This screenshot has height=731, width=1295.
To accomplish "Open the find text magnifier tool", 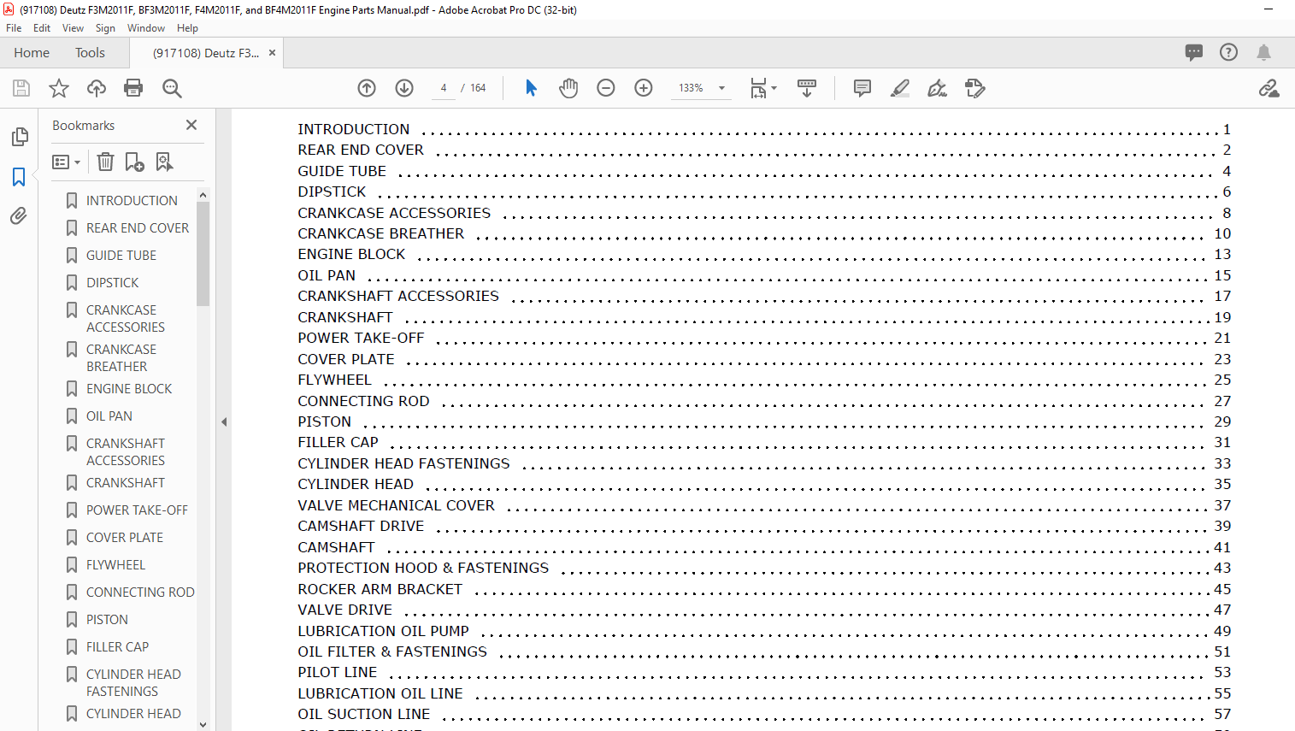I will click(172, 88).
